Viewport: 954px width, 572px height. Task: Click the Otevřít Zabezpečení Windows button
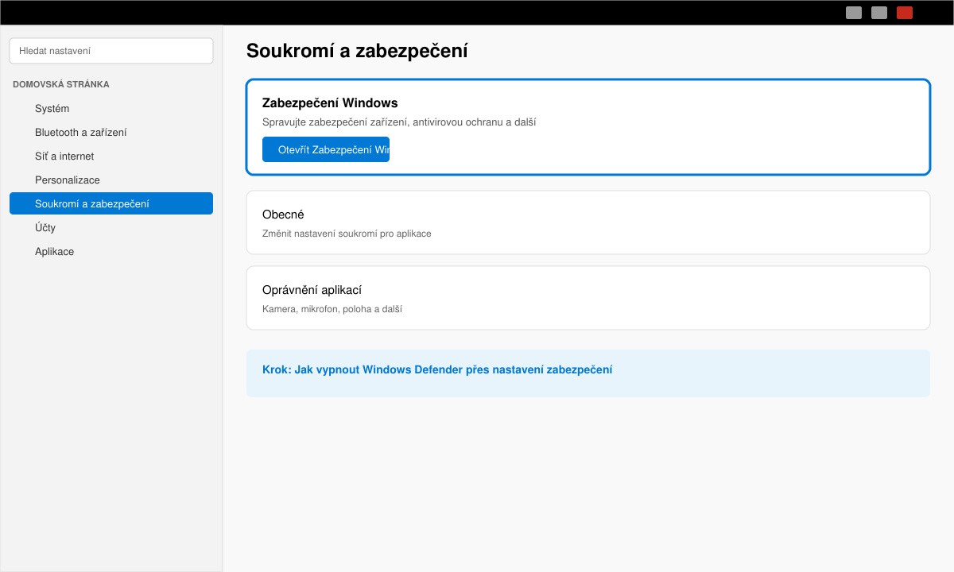click(326, 149)
